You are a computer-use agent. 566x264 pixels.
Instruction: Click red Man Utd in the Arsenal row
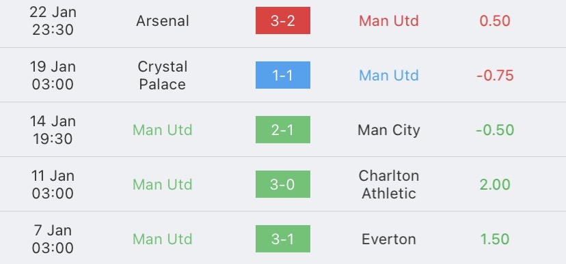click(x=389, y=21)
